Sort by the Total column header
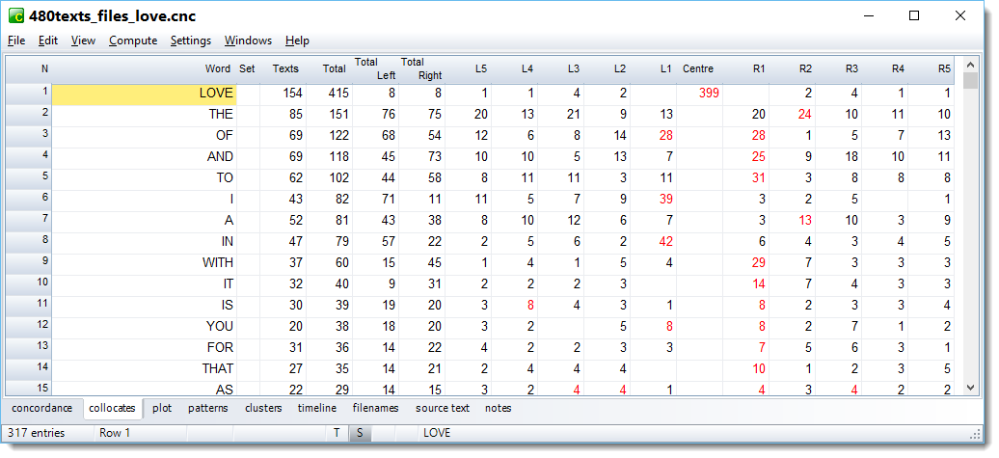The width and height of the screenshot is (999, 458). point(334,68)
